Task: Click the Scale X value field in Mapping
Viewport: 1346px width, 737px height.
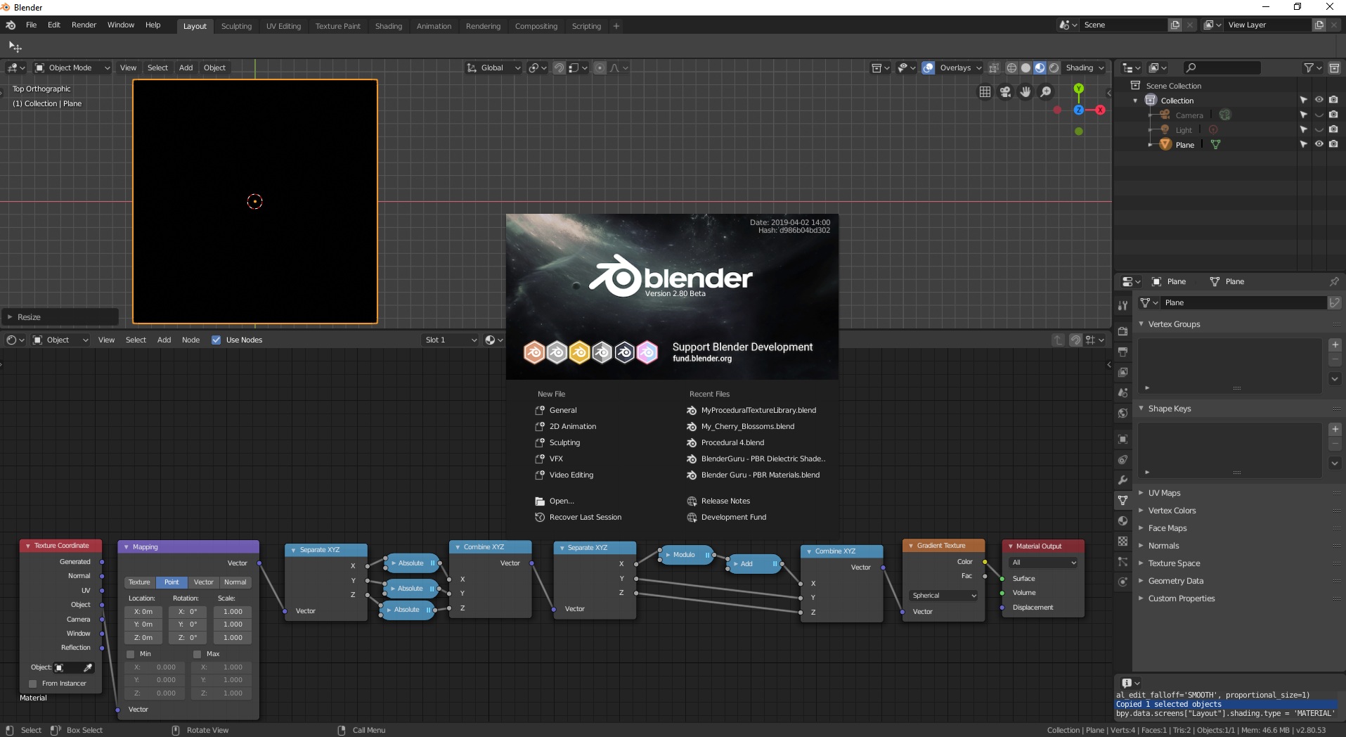Action: pyautogui.click(x=233, y=612)
